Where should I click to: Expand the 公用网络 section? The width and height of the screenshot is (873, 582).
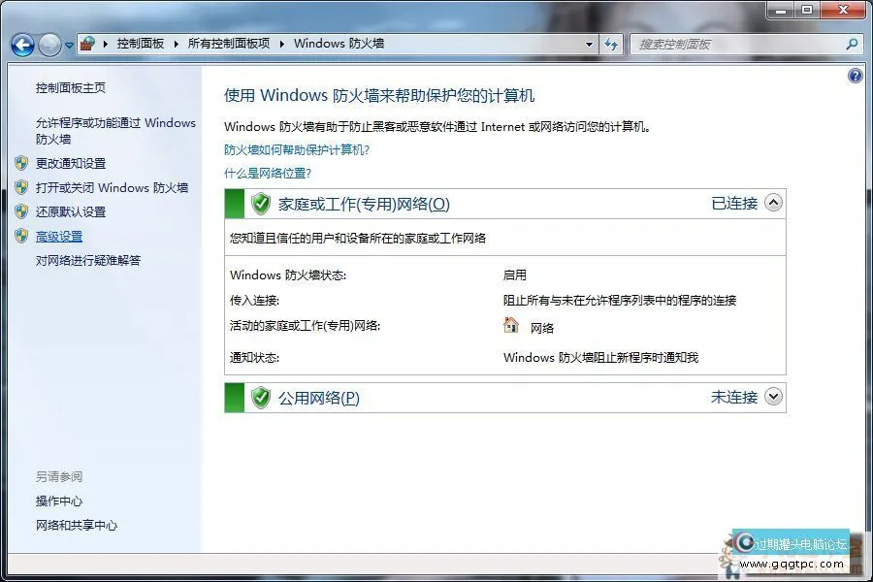point(773,397)
